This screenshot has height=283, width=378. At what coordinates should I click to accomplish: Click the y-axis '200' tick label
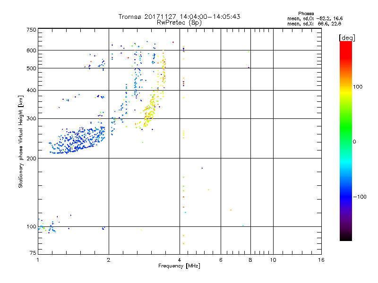pyautogui.click(x=32, y=158)
